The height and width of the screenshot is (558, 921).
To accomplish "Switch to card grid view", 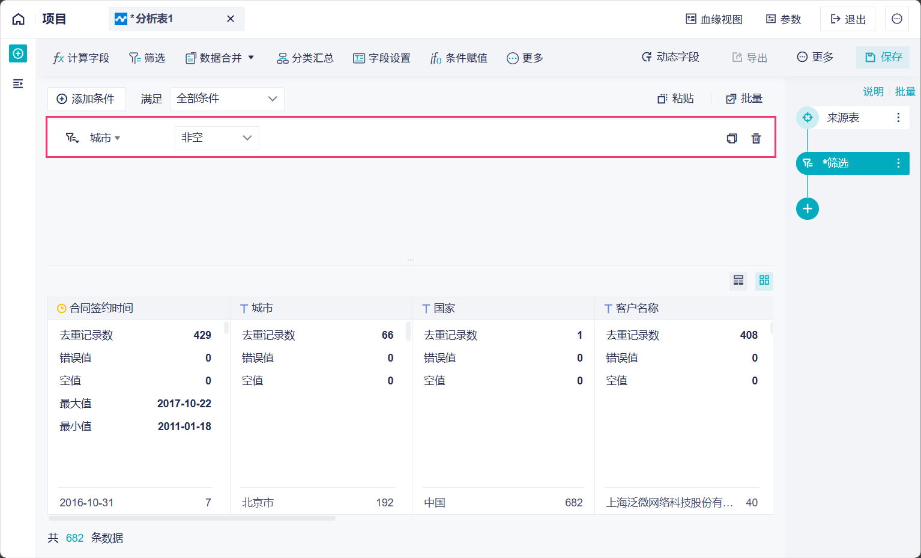I will tap(764, 281).
